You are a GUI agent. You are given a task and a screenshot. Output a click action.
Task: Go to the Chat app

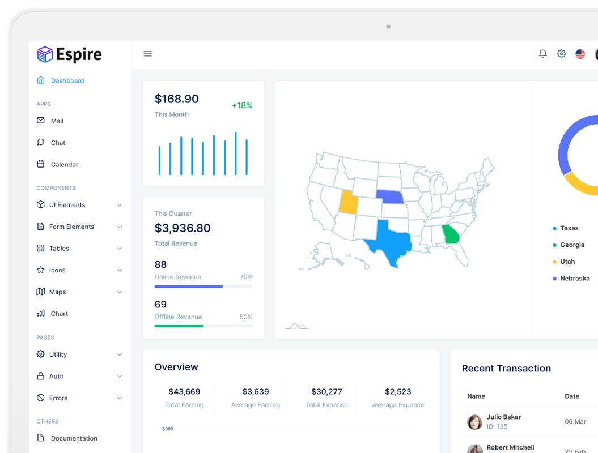pyautogui.click(x=58, y=143)
